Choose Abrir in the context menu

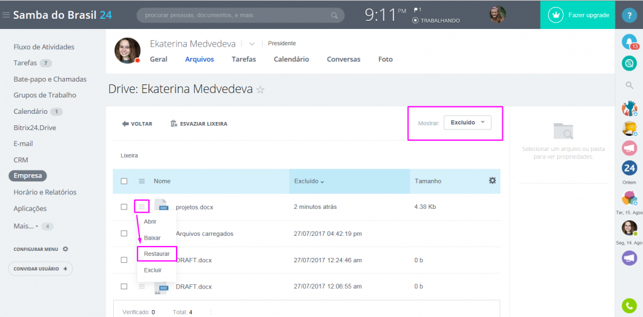click(x=150, y=221)
